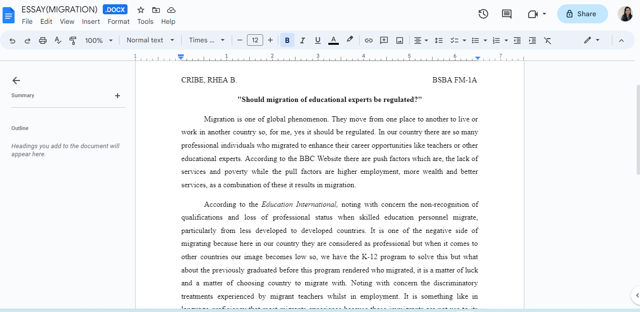
Task: Toggle bold formatting
Action: (287, 40)
